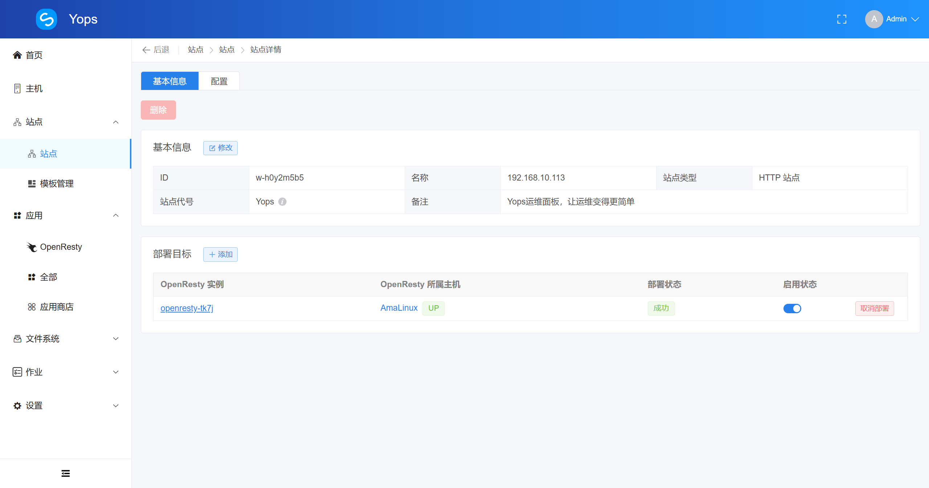This screenshot has width=929, height=488.
Task: Collapse the 站点 sidebar section
Action: coord(116,122)
